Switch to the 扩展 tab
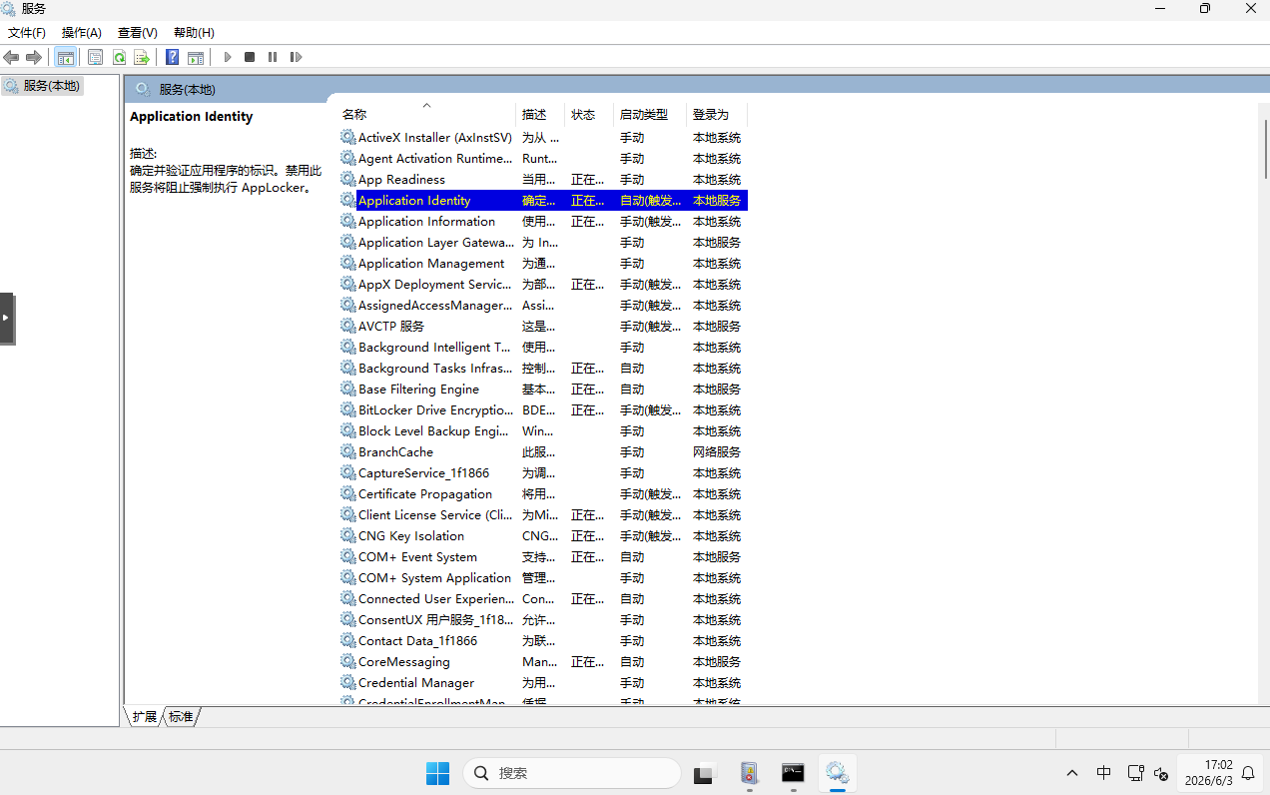This screenshot has width=1270, height=795. coord(145,716)
